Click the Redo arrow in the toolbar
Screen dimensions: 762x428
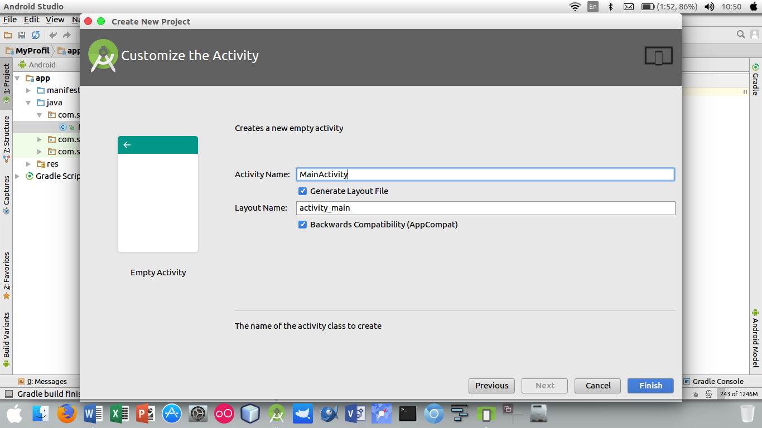click(x=67, y=35)
